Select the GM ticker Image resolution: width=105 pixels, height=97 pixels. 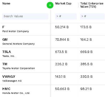click(5, 40)
